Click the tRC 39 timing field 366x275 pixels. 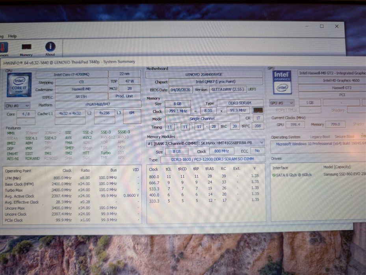click(x=234, y=126)
